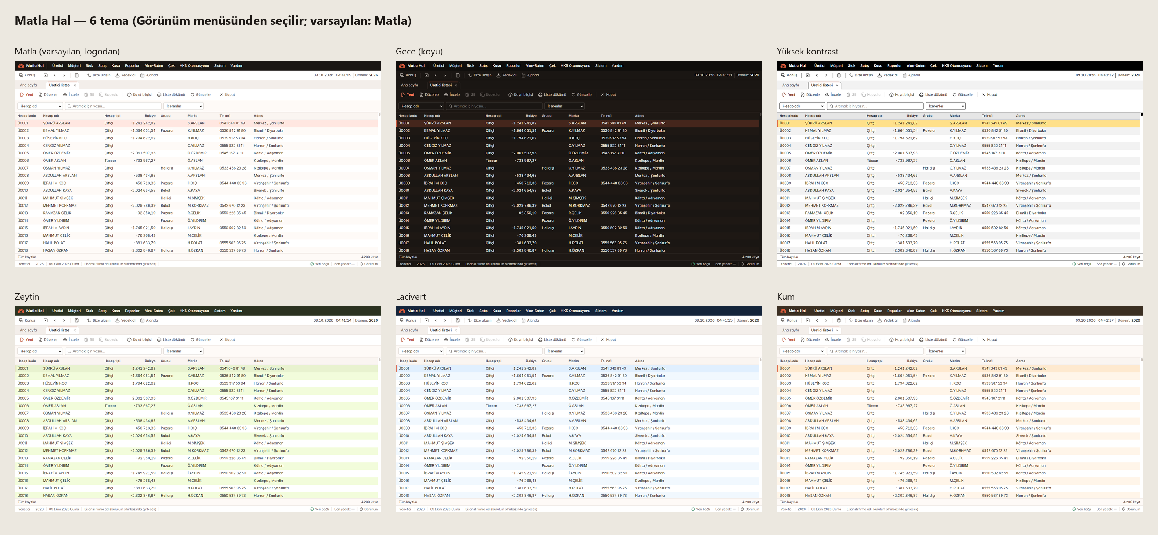Click Konuş chat icon in Lacivert panel
The image size is (1158, 535).
pyautogui.click(x=402, y=320)
